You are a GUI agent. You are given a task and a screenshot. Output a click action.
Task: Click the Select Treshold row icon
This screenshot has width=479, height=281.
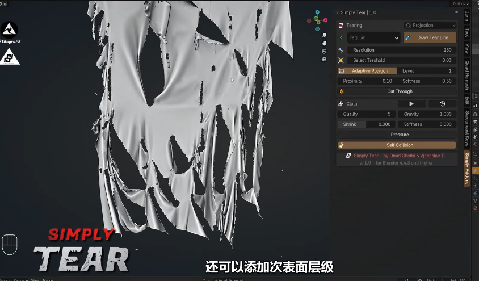[341, 61]
